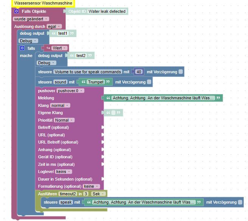Select the 'Water leak detected' object ID
Screen dimensions: 248x221
point(107,11)
